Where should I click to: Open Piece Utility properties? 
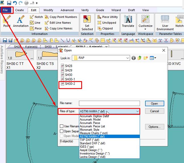point(108,17)
